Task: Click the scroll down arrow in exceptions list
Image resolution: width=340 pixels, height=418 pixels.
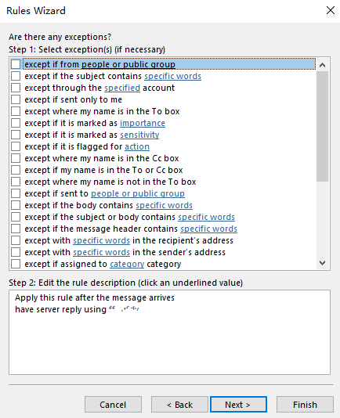Action: [x=323, y=263]
